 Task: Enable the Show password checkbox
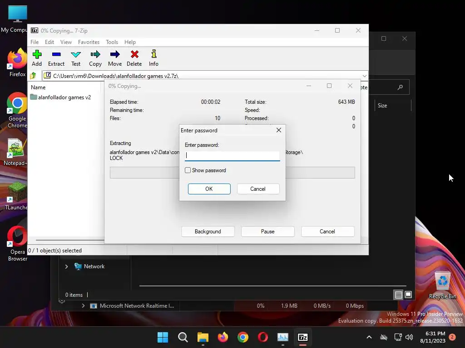pyautogui.click(x=188, y=170)
